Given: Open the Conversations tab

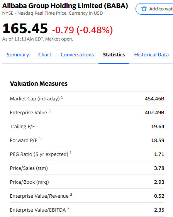Looking at the screenshot, I should tap(77, 55).
